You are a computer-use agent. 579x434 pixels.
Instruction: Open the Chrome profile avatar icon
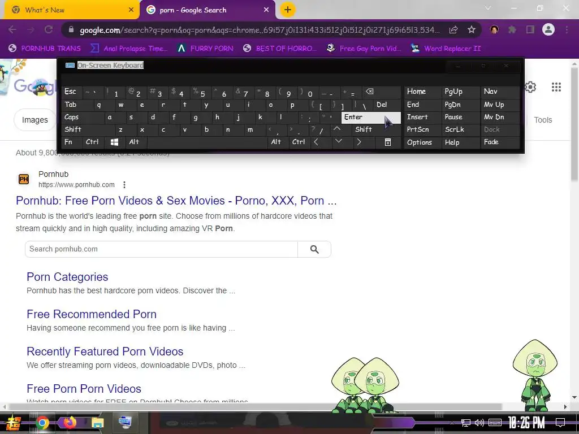[548, 29]
